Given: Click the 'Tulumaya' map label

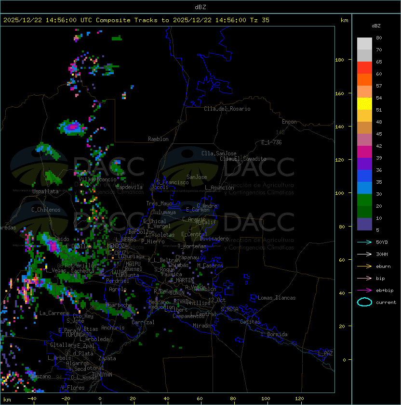Looking at the screenshot, I should [164, 212].
